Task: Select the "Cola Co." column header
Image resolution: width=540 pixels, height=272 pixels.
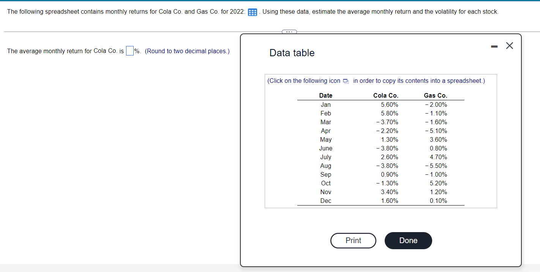Action: tap(385, 95)
